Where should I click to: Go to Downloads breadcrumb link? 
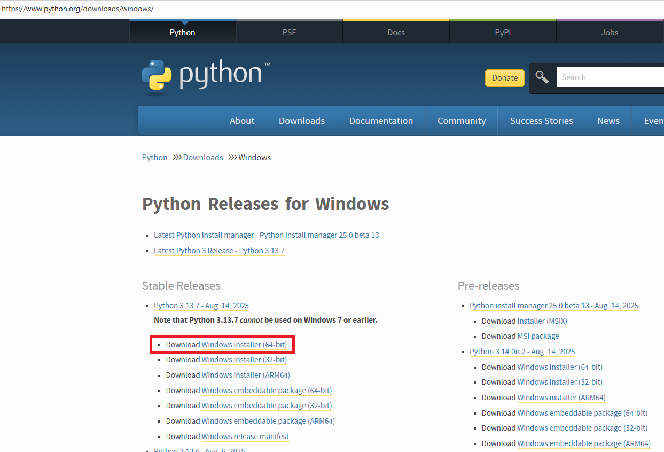click(x=203, y=158)
